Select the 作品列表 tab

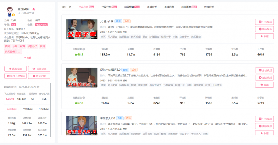coord(86,7)
